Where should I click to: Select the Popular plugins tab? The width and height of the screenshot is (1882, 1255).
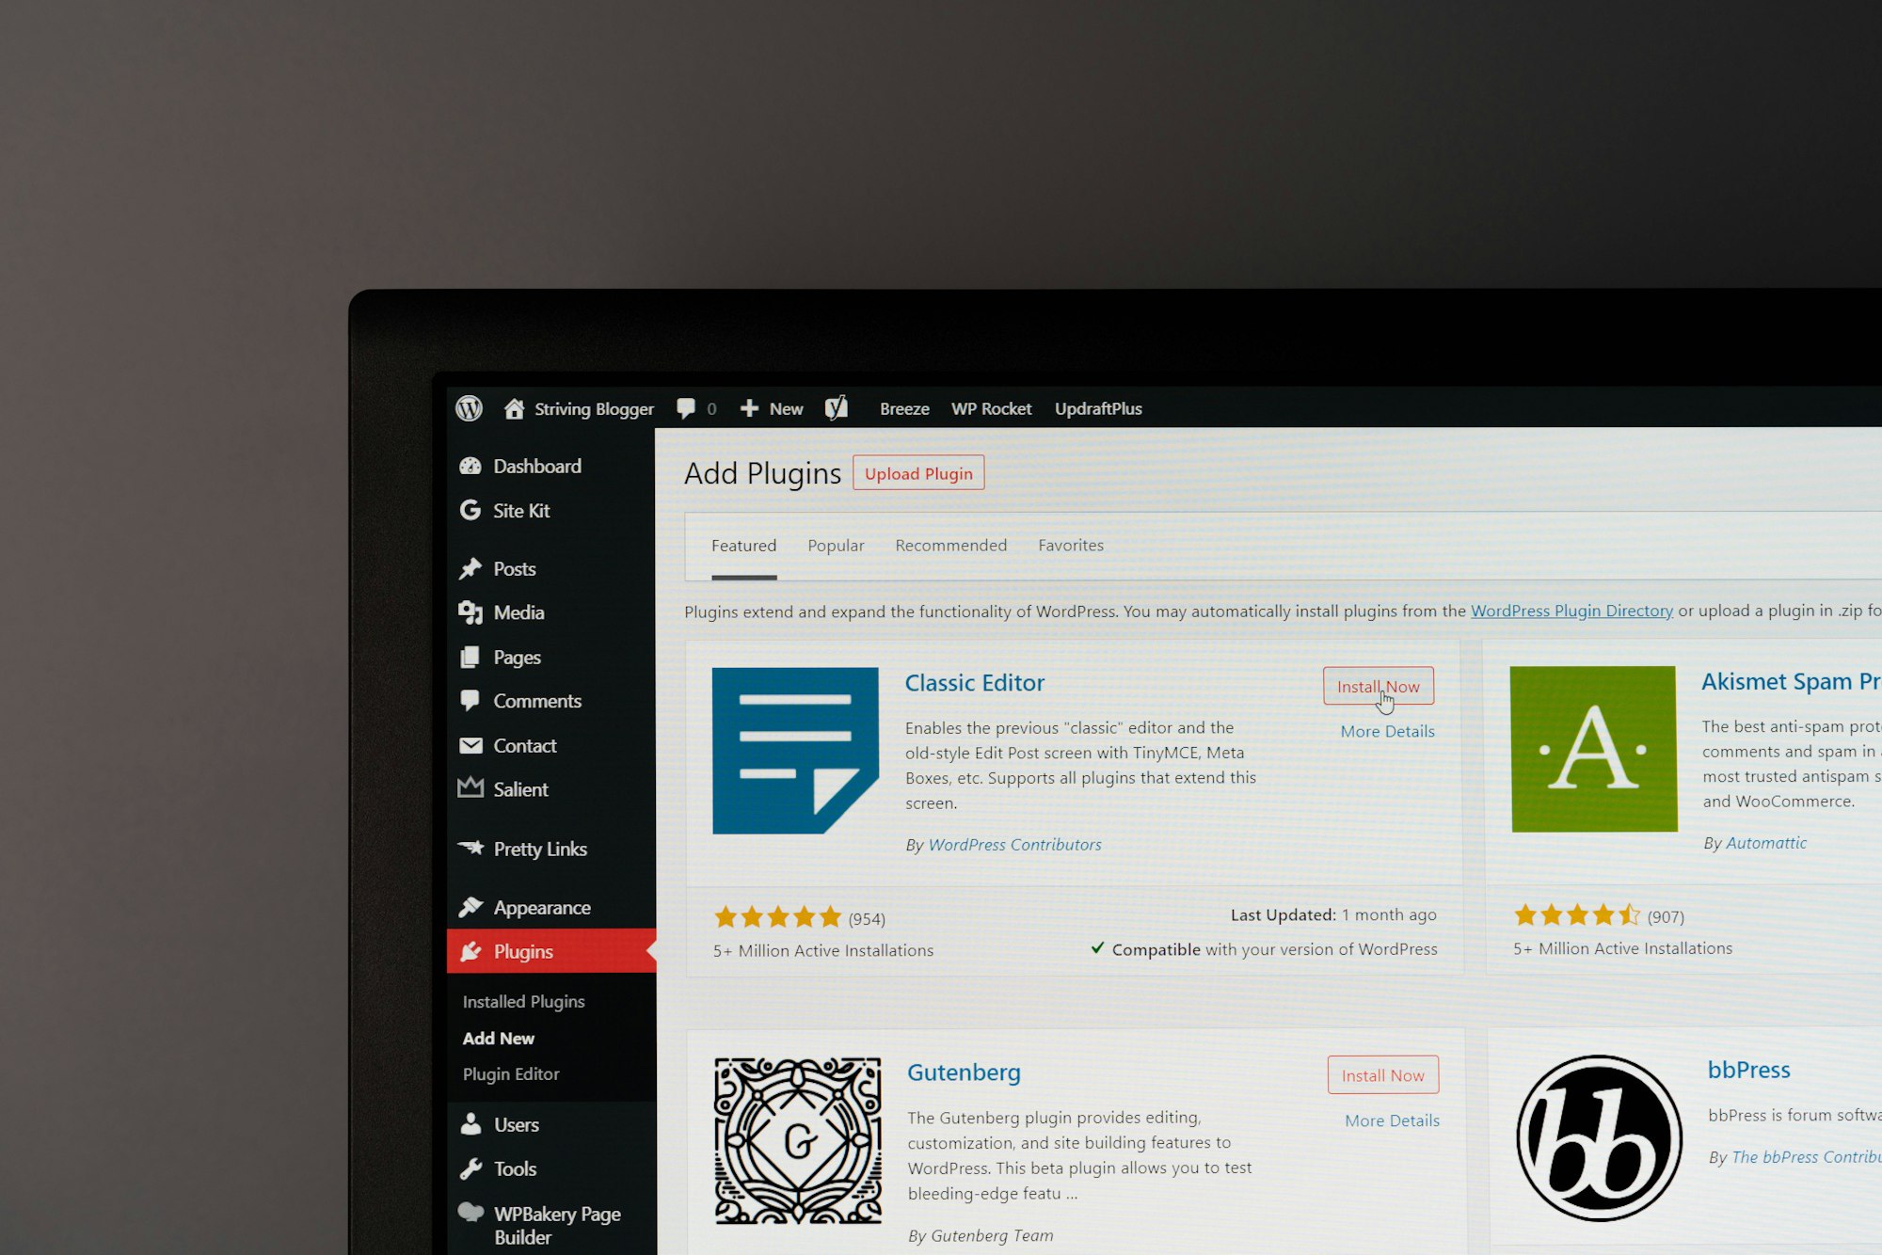pyautogui.click(x=836, y=545)
